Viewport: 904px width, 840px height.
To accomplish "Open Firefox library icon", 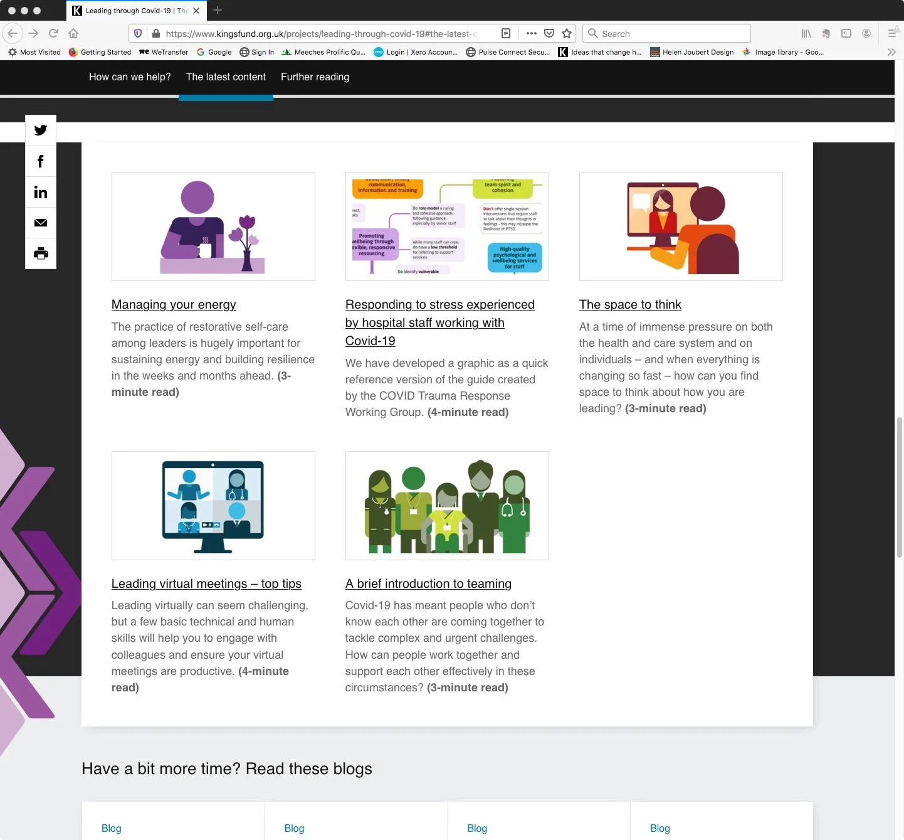I will click(x=806, y=33).
